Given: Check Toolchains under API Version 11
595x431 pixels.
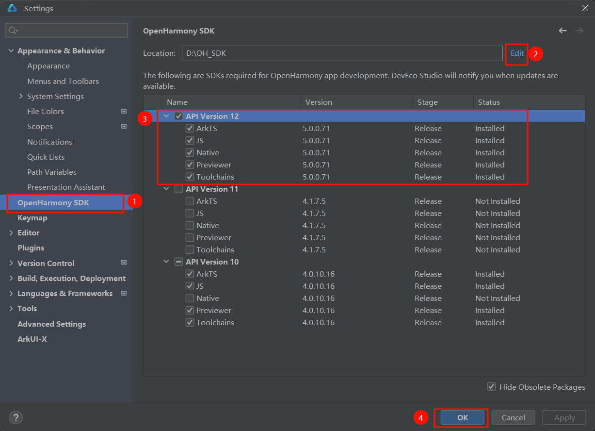Looking at the screenshot, I should click(190, 250).
